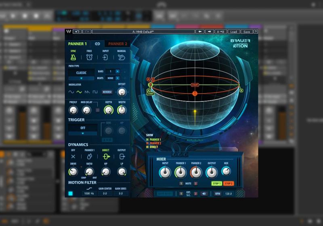The width and height of the screenshot is (323, 226).
Task: Pick the sine wave modulator shape
Action: [x=71, y=92]
